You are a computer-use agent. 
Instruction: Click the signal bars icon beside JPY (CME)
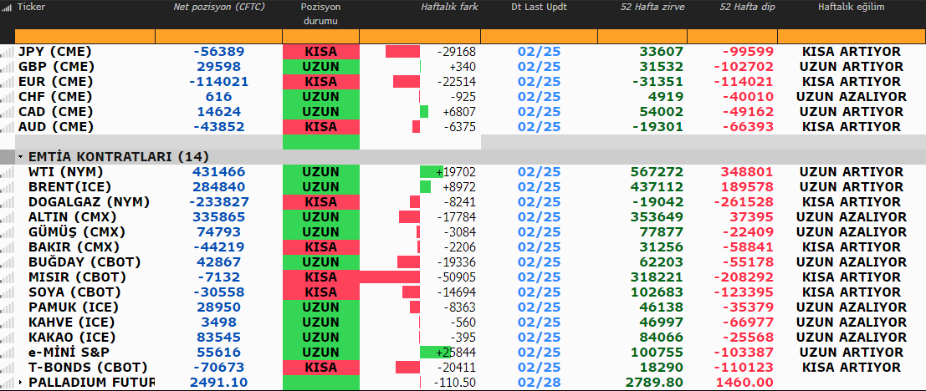pyautogui.click(x=8, y=52)
